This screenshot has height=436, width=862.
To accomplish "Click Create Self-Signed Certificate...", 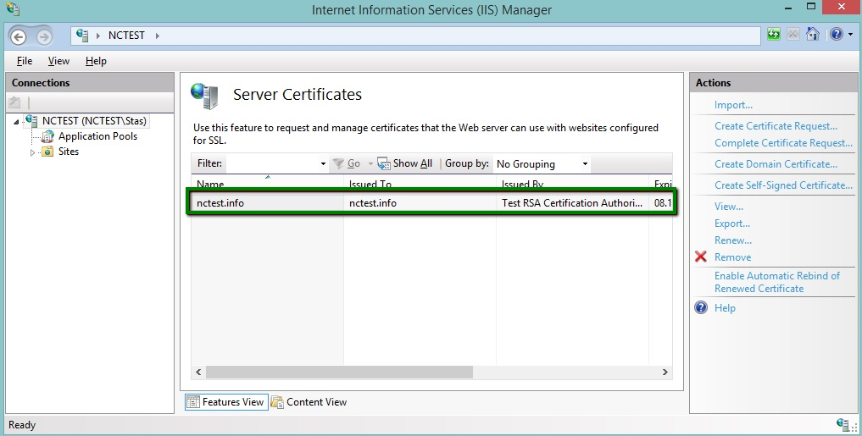I will coord(783,185).
